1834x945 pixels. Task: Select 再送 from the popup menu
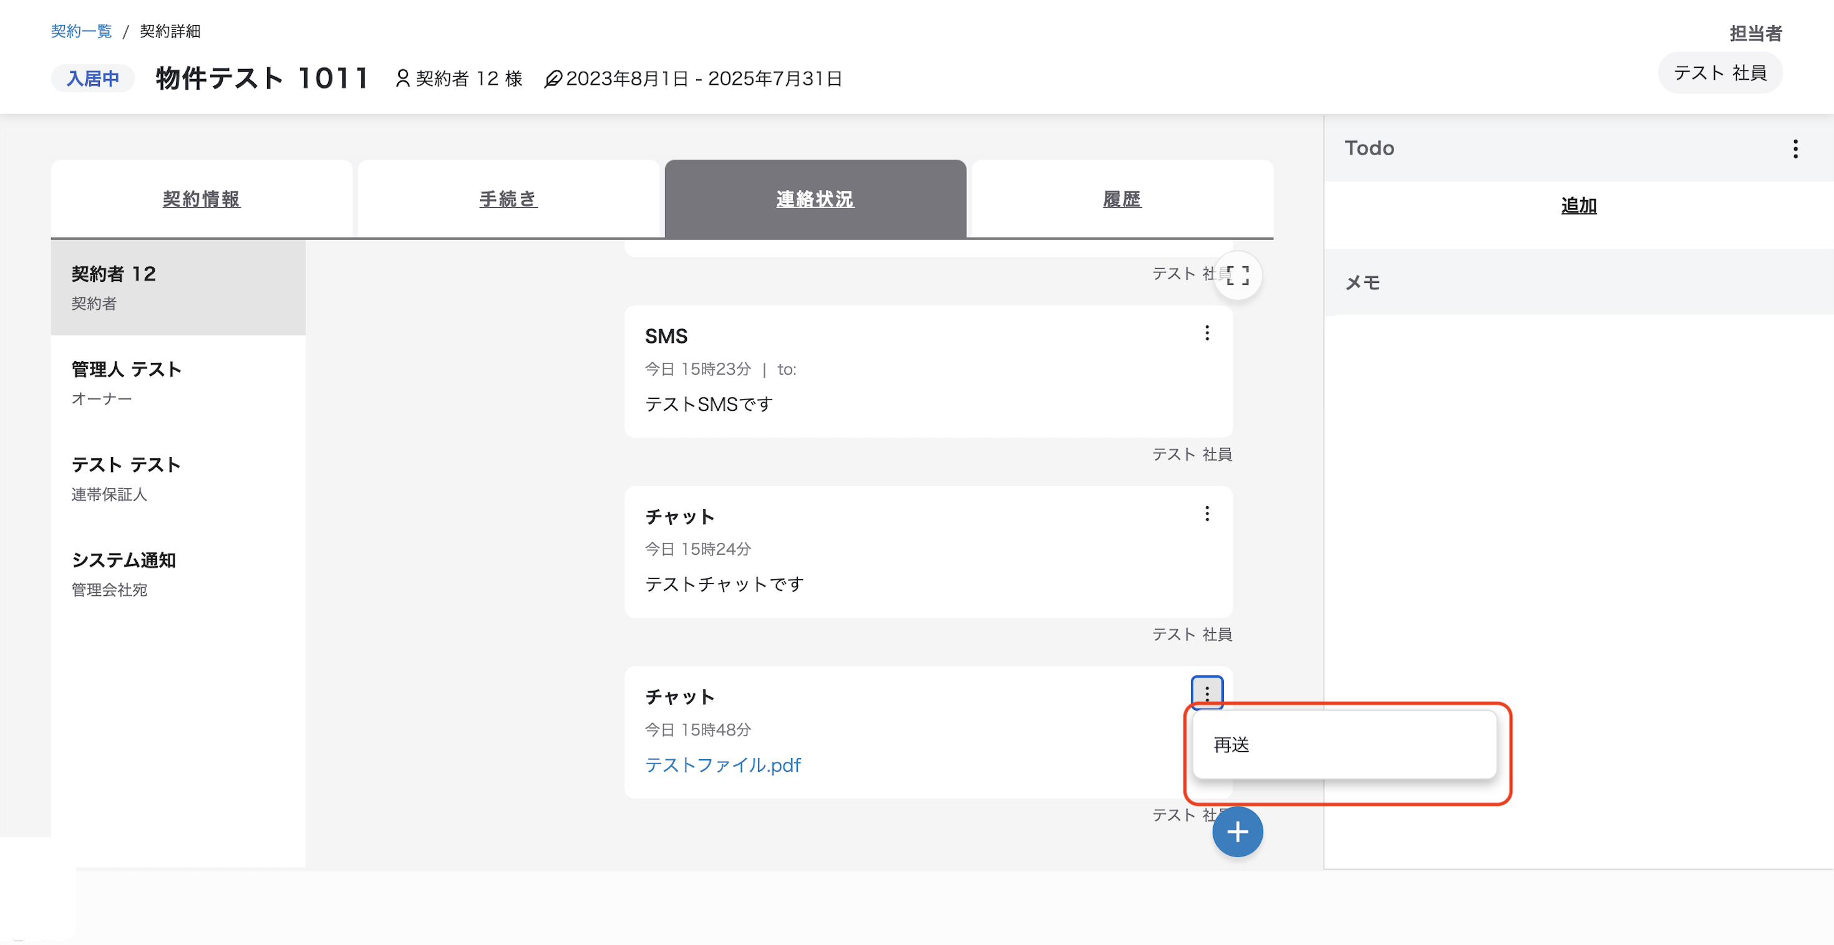pos(1344,744)
